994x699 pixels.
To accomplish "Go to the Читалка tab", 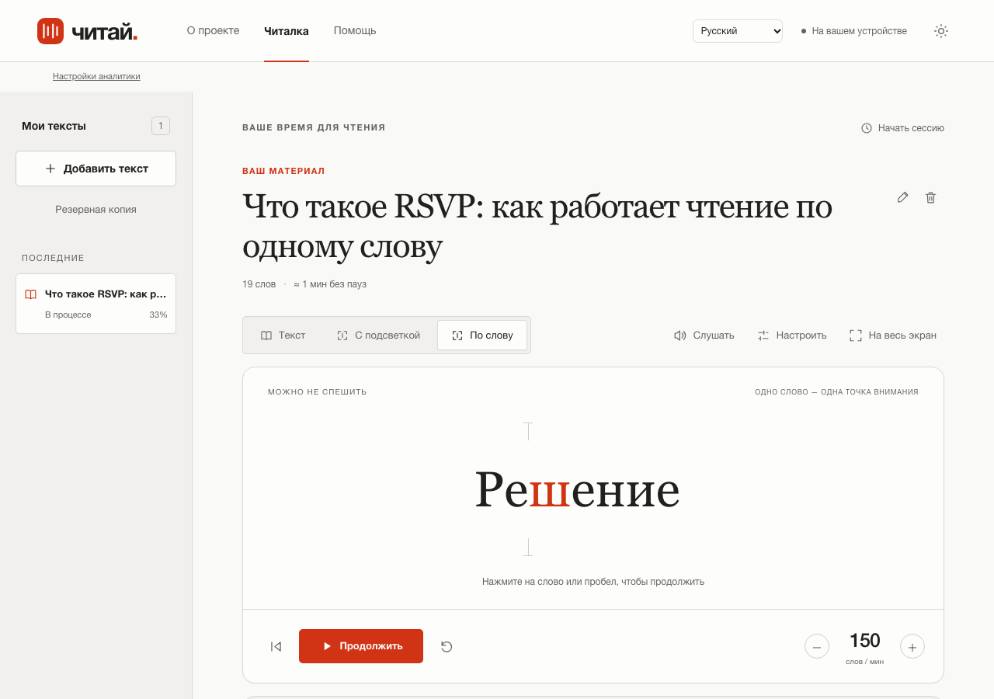I will pos(287,31).
